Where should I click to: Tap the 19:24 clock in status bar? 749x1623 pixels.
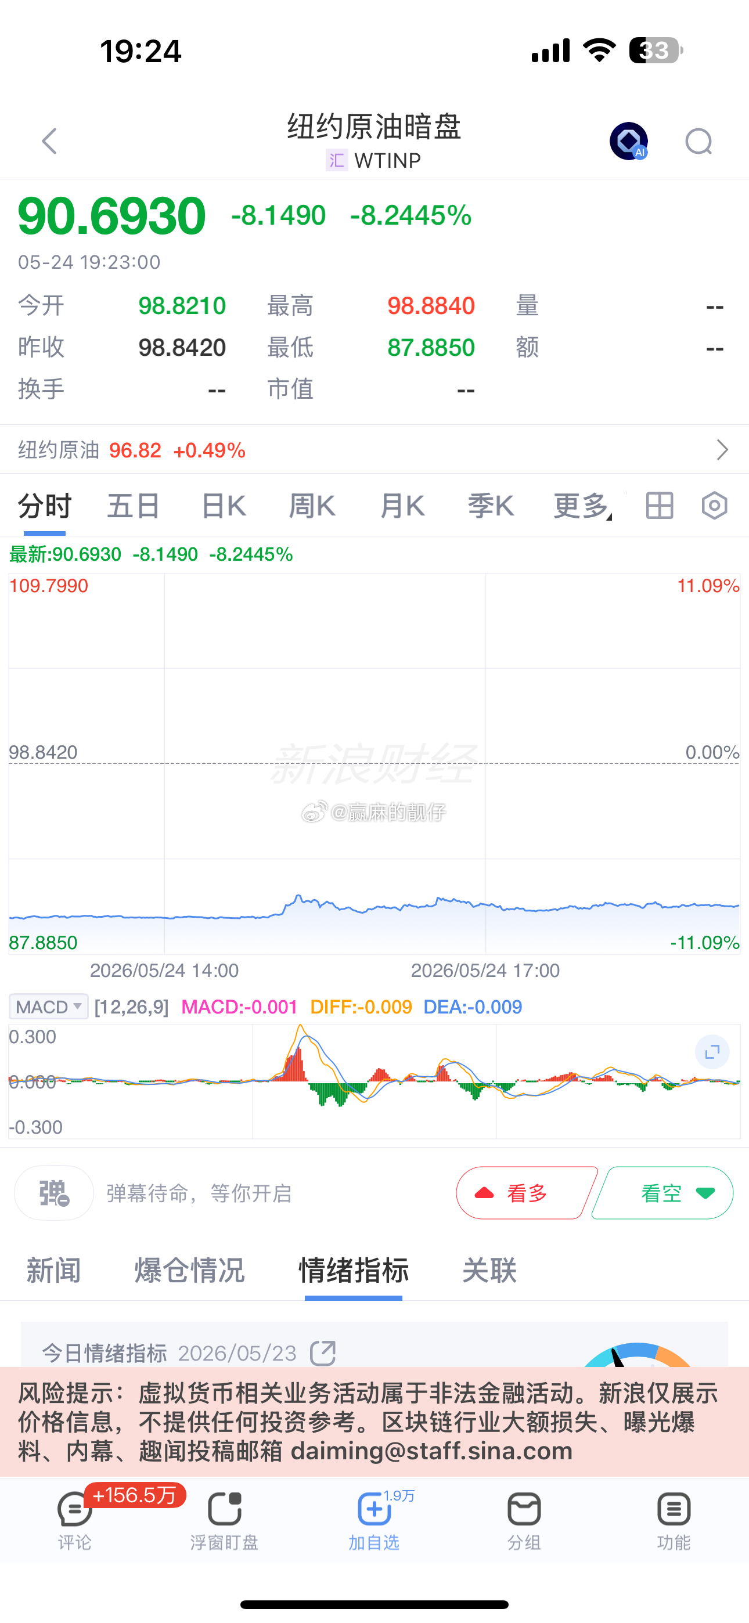click(x=141, y=51)
